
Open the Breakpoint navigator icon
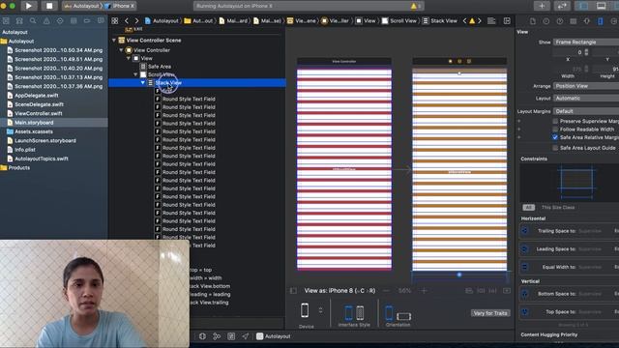87,21
